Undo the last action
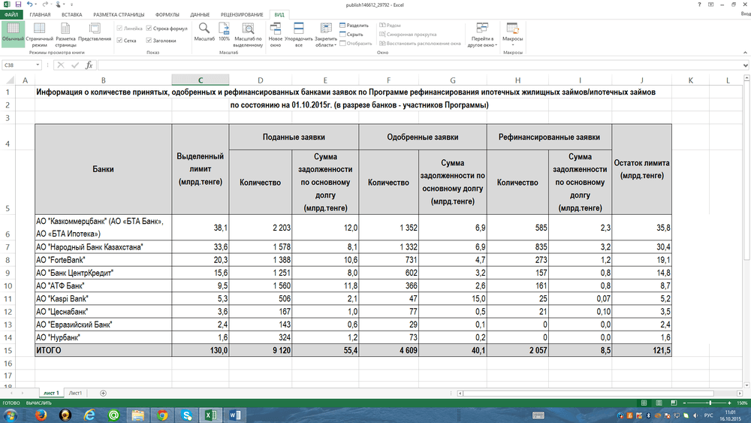Image resolution: width=751 pixels, height=423 pixels. click(x=30, y=5)
